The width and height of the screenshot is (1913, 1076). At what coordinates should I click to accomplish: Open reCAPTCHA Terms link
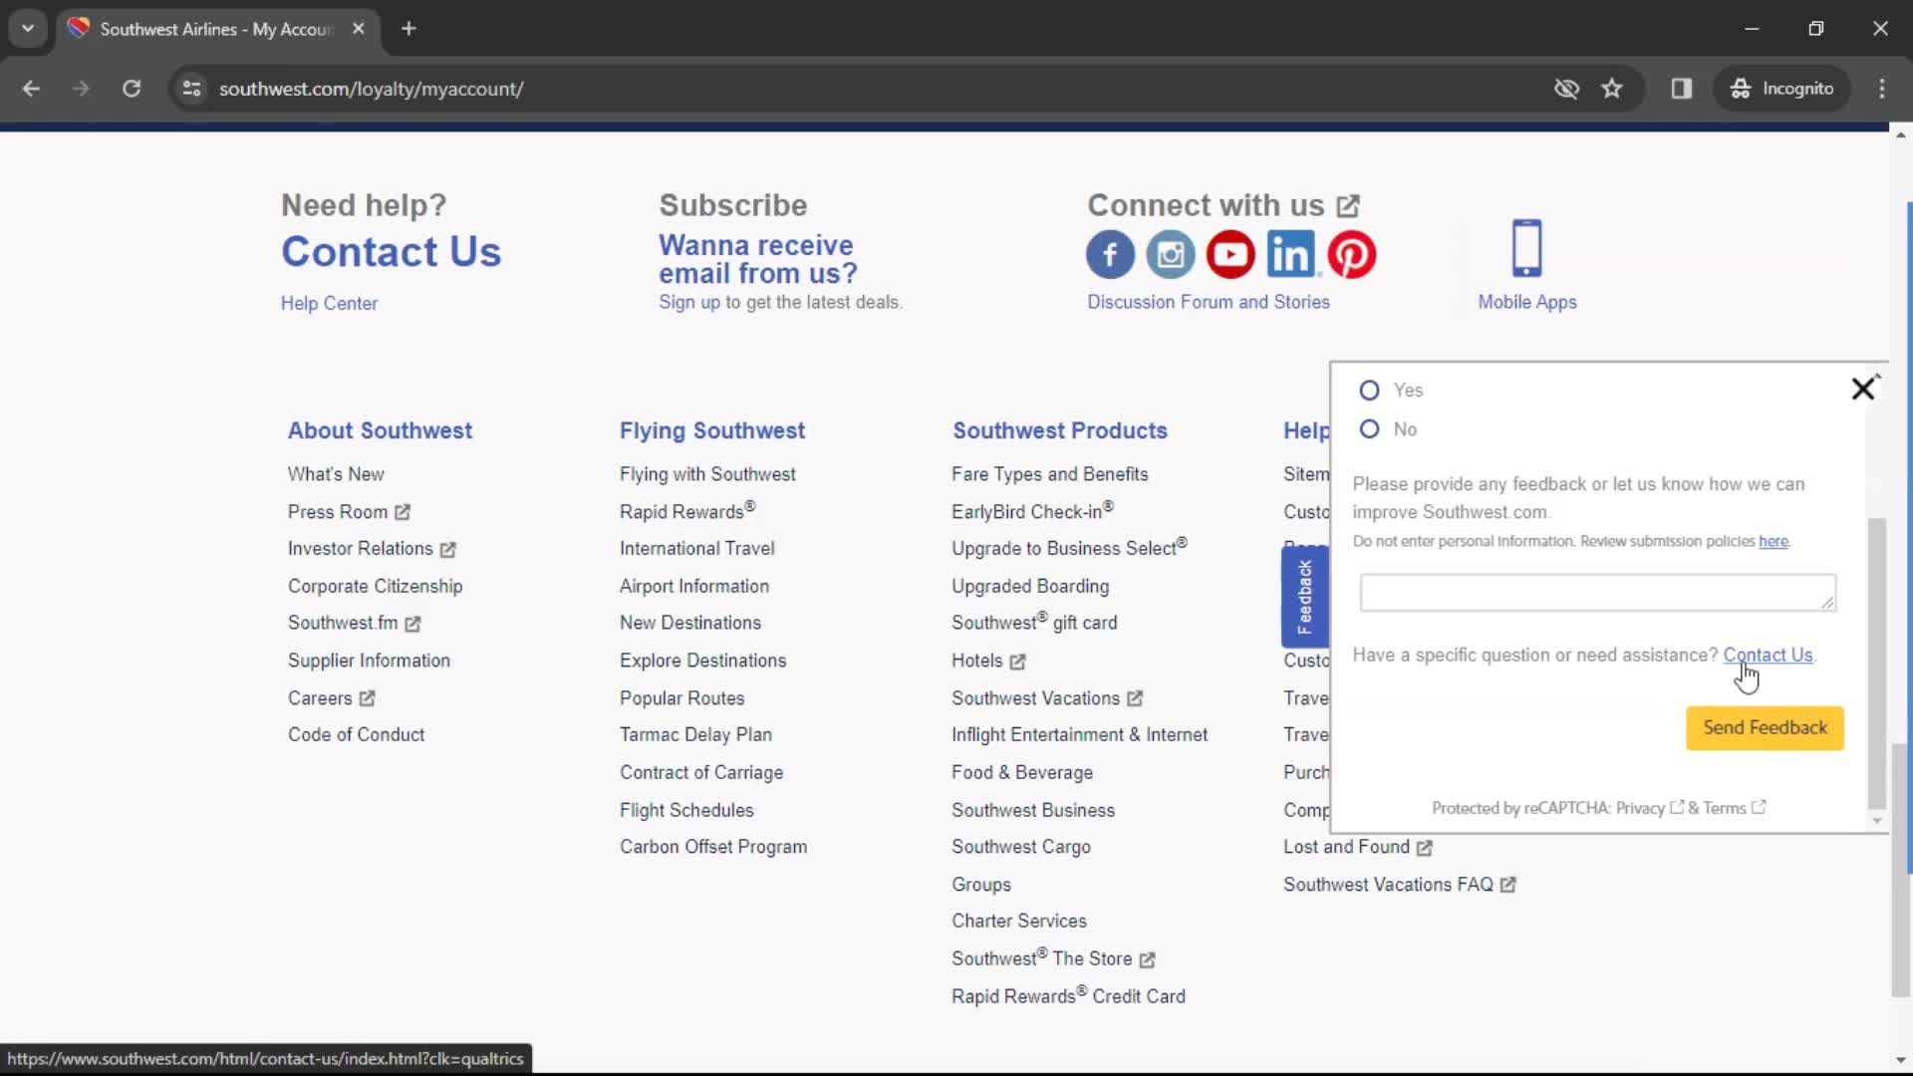(x=1734, y=808)
